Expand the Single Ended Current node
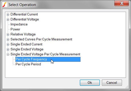 tap(8, 44)
